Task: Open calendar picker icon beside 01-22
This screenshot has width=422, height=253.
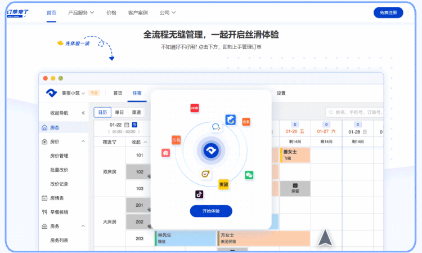Action: click(x=127, y=125)
